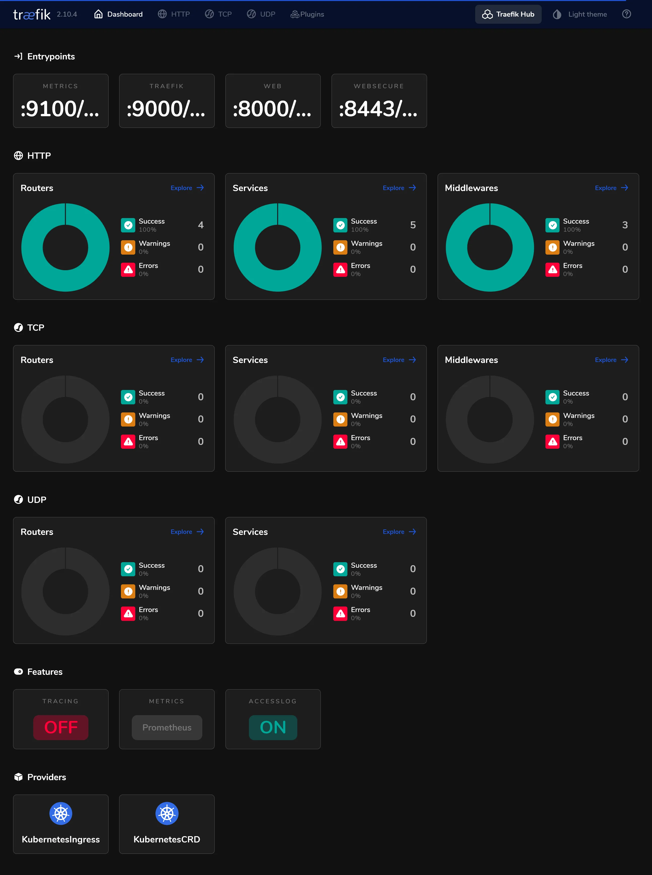The width and height of the screenshot is (652, 875).
Task: Click Explore on the HTTP Services card
Action: coord(399,188)
